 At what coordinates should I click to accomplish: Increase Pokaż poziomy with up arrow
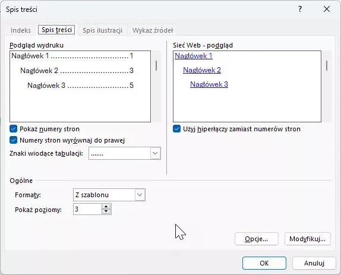[x=106, y=207]
